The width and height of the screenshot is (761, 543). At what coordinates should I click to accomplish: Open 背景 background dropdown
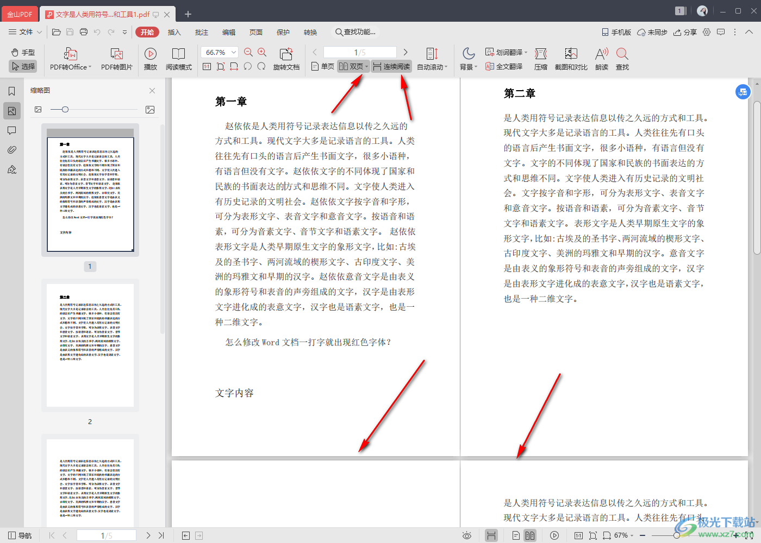(469, 59)
